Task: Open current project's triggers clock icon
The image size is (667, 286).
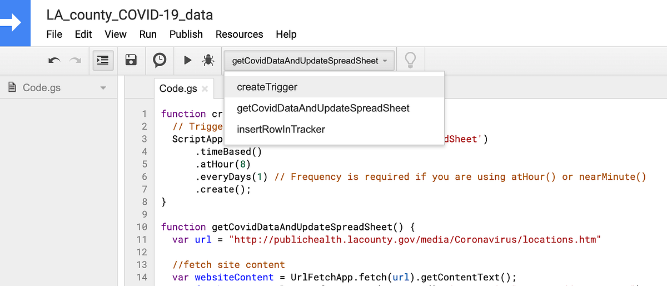Action: click(160, 61)
